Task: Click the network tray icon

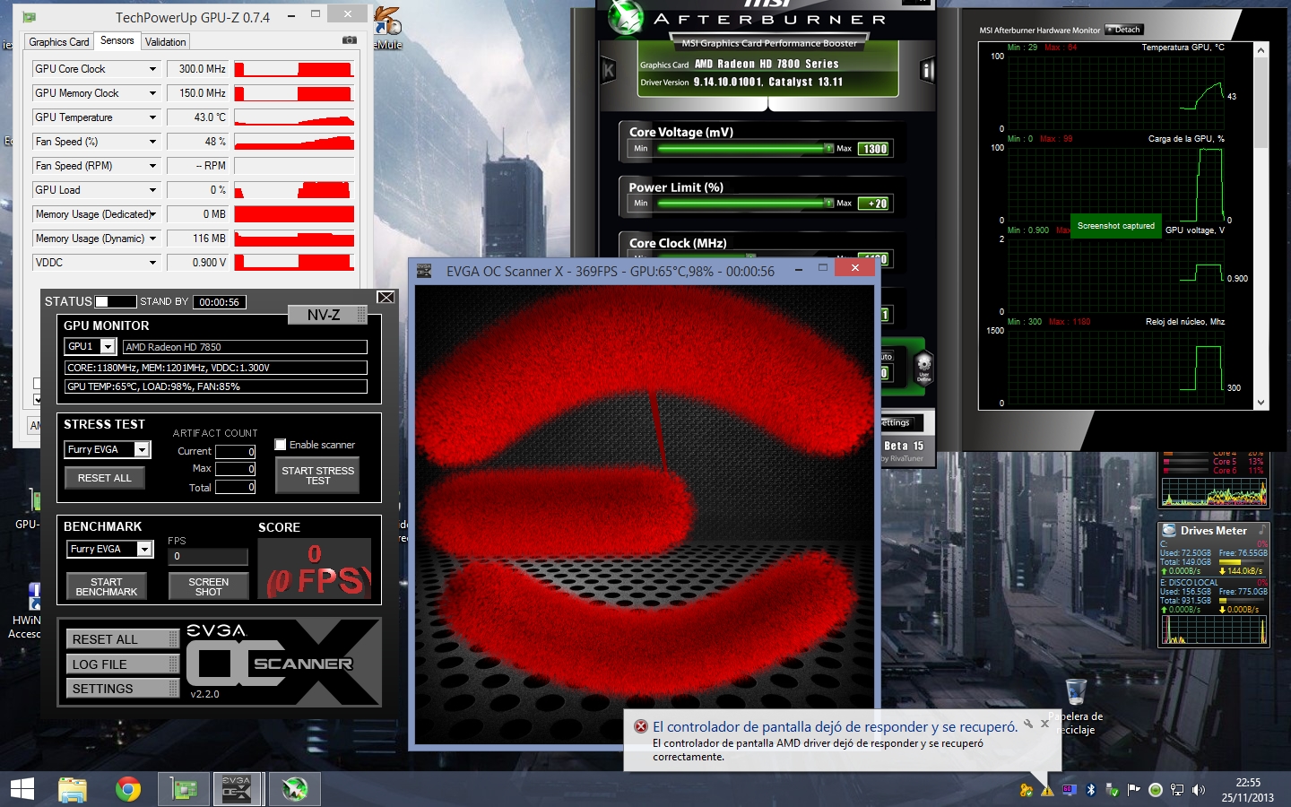Action: [x=1176, y=790]
